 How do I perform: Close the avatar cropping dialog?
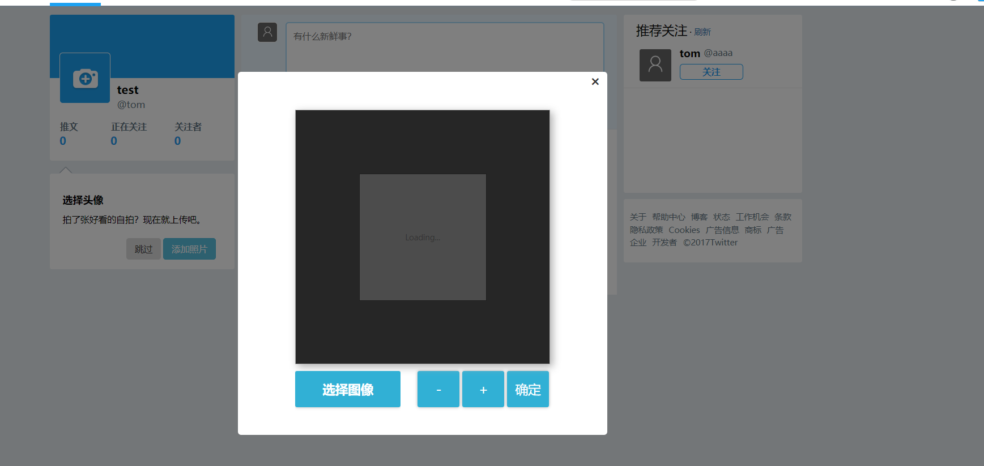(x=595, y=81)
